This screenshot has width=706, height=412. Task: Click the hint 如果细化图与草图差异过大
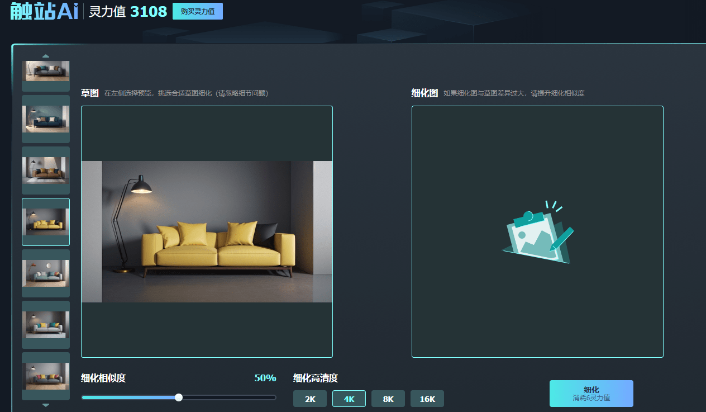[x=514, y=93]
